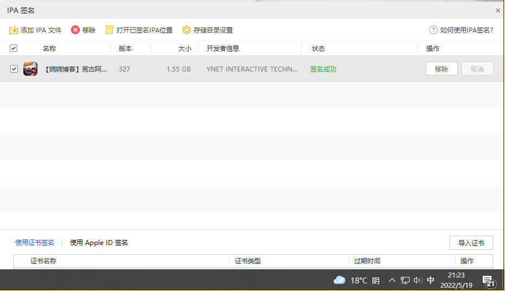Click the volume speaker tray icon

click(417, 280)
